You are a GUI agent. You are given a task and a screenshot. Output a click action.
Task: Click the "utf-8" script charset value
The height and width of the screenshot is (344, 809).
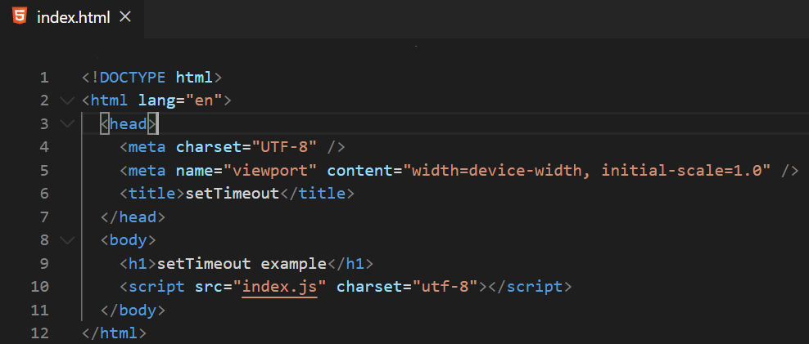point(445,287)
